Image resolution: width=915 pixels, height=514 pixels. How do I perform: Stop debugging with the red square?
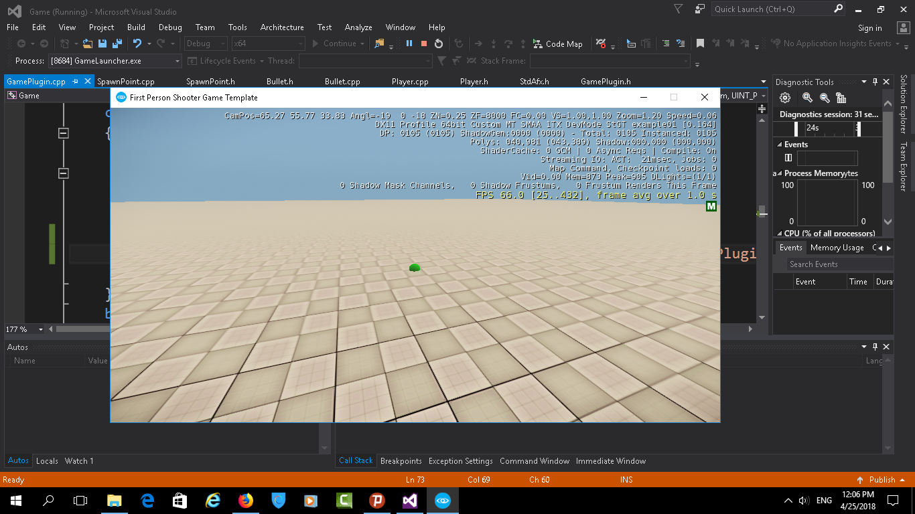coord(424,44)
